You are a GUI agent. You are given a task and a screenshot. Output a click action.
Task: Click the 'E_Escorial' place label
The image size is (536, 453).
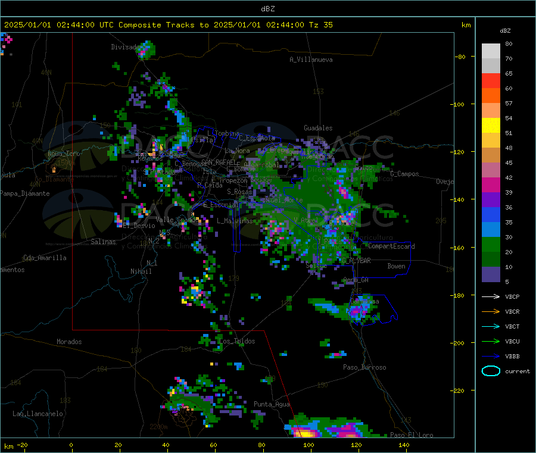coord(221,205)
